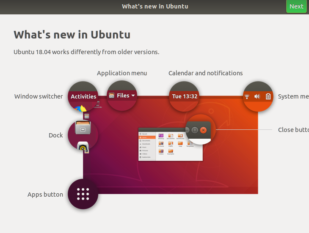Click the Activities circle in illustration

[x=83, y=96]
